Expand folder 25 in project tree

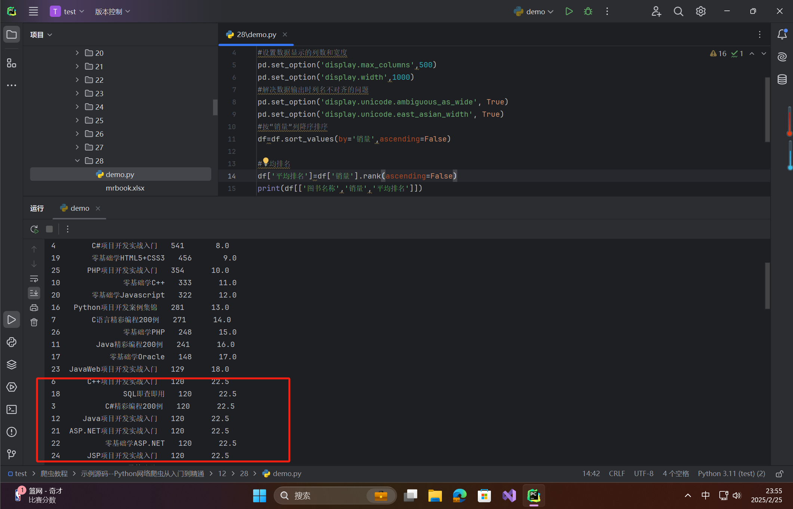(77, 120)
